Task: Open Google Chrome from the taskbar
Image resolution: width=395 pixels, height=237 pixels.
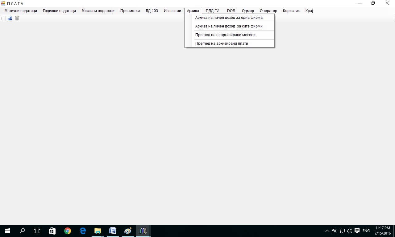Action: point(67,231)
